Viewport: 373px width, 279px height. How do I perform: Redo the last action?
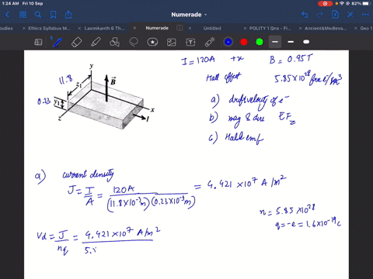point(319,15)
